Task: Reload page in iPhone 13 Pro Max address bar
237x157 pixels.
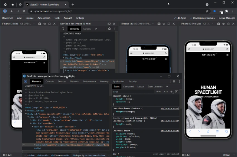Action: (227, 49)
